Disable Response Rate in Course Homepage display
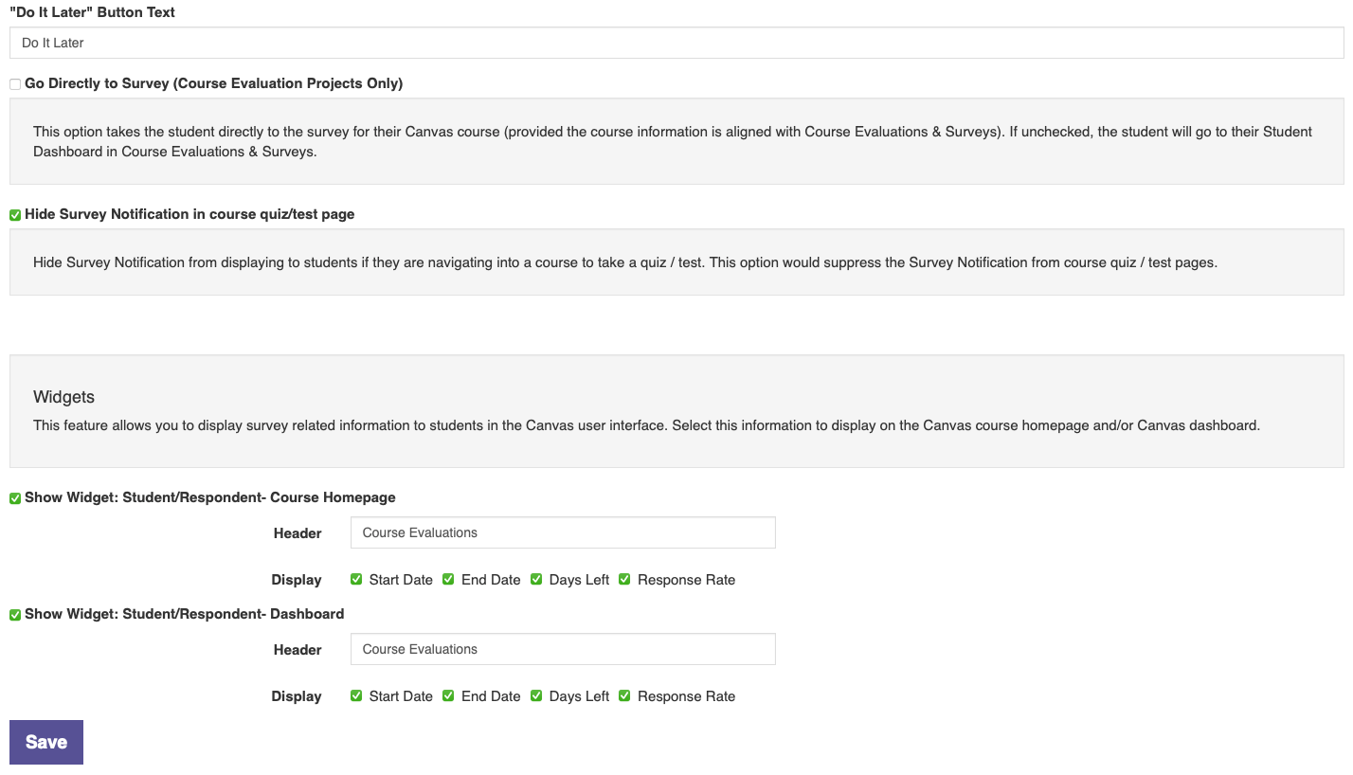The height and width of the screenshot is (775, 1353). tap(623, 579)
